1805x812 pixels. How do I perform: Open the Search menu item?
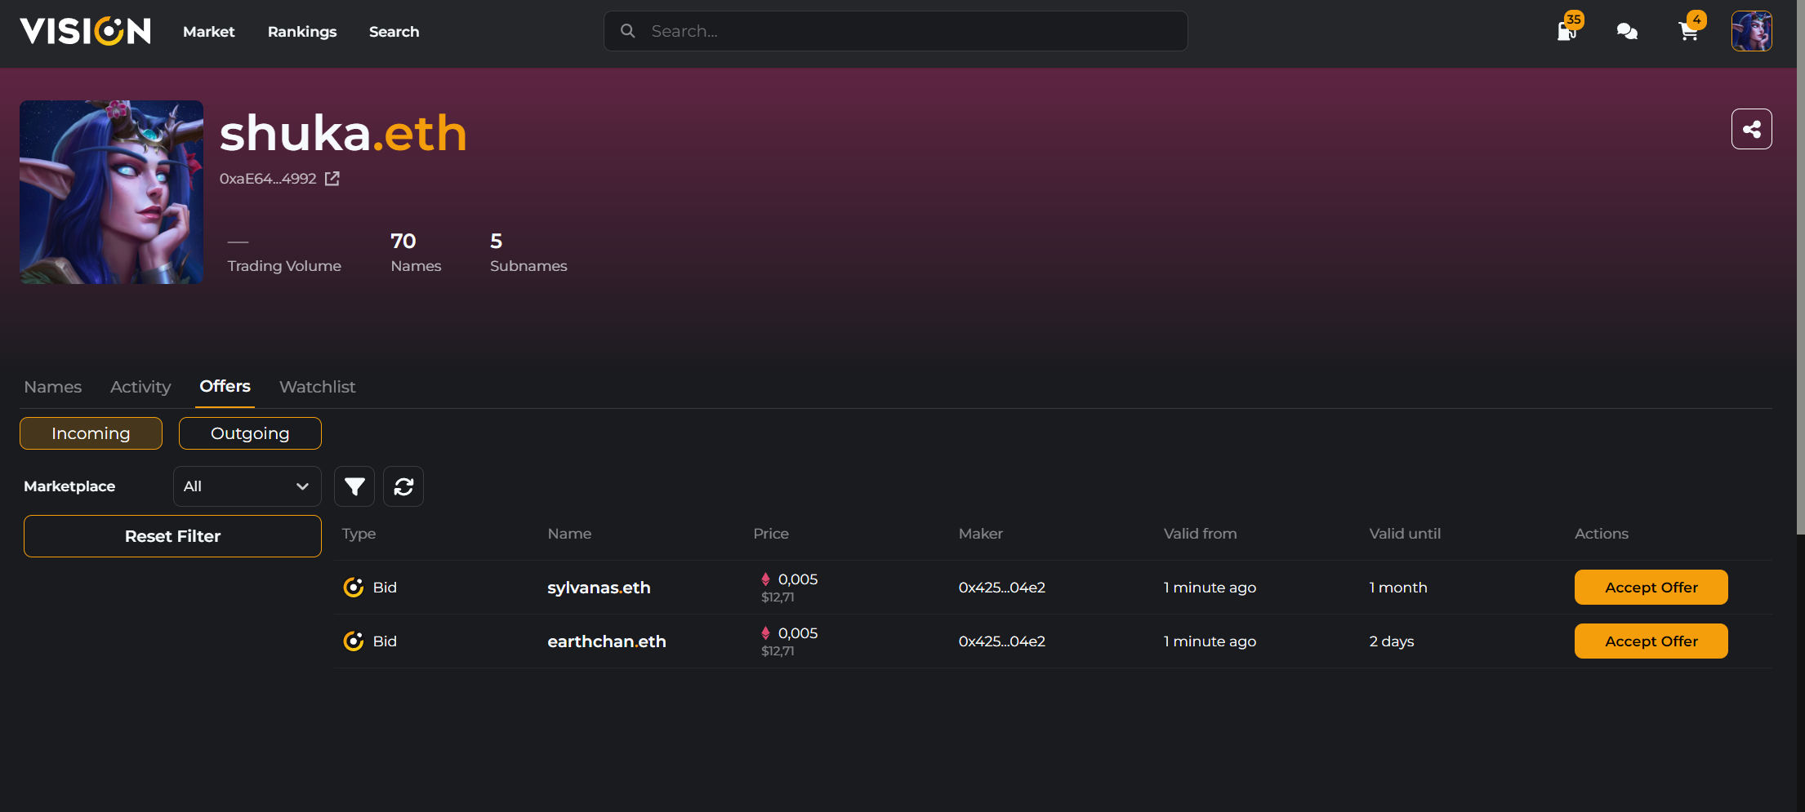click(x=394, y=32)
